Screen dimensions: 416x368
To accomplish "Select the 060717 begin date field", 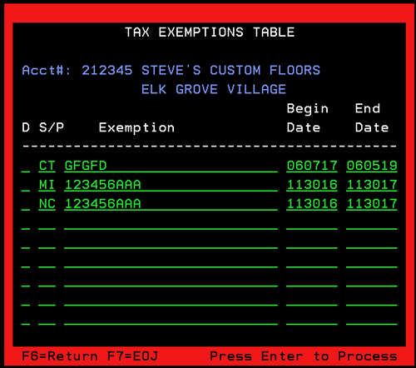I will click(312, 167).
